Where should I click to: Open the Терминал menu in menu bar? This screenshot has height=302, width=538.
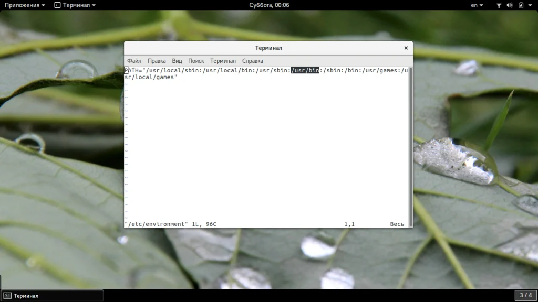click(x=223, y=61)
